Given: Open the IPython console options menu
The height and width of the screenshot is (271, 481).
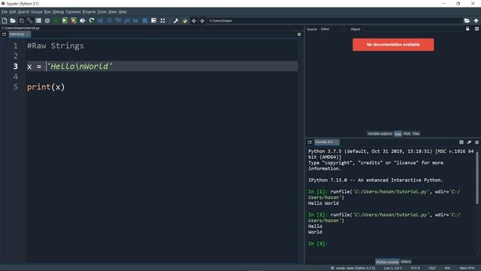Looking at the screenshot, I should point(476,142).
